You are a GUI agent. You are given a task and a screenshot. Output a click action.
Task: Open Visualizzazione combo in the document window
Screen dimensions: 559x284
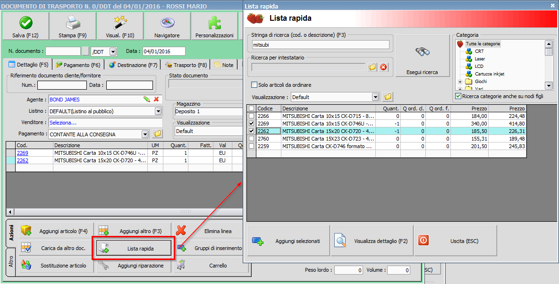pyautogui.click(x=209, y=131)
